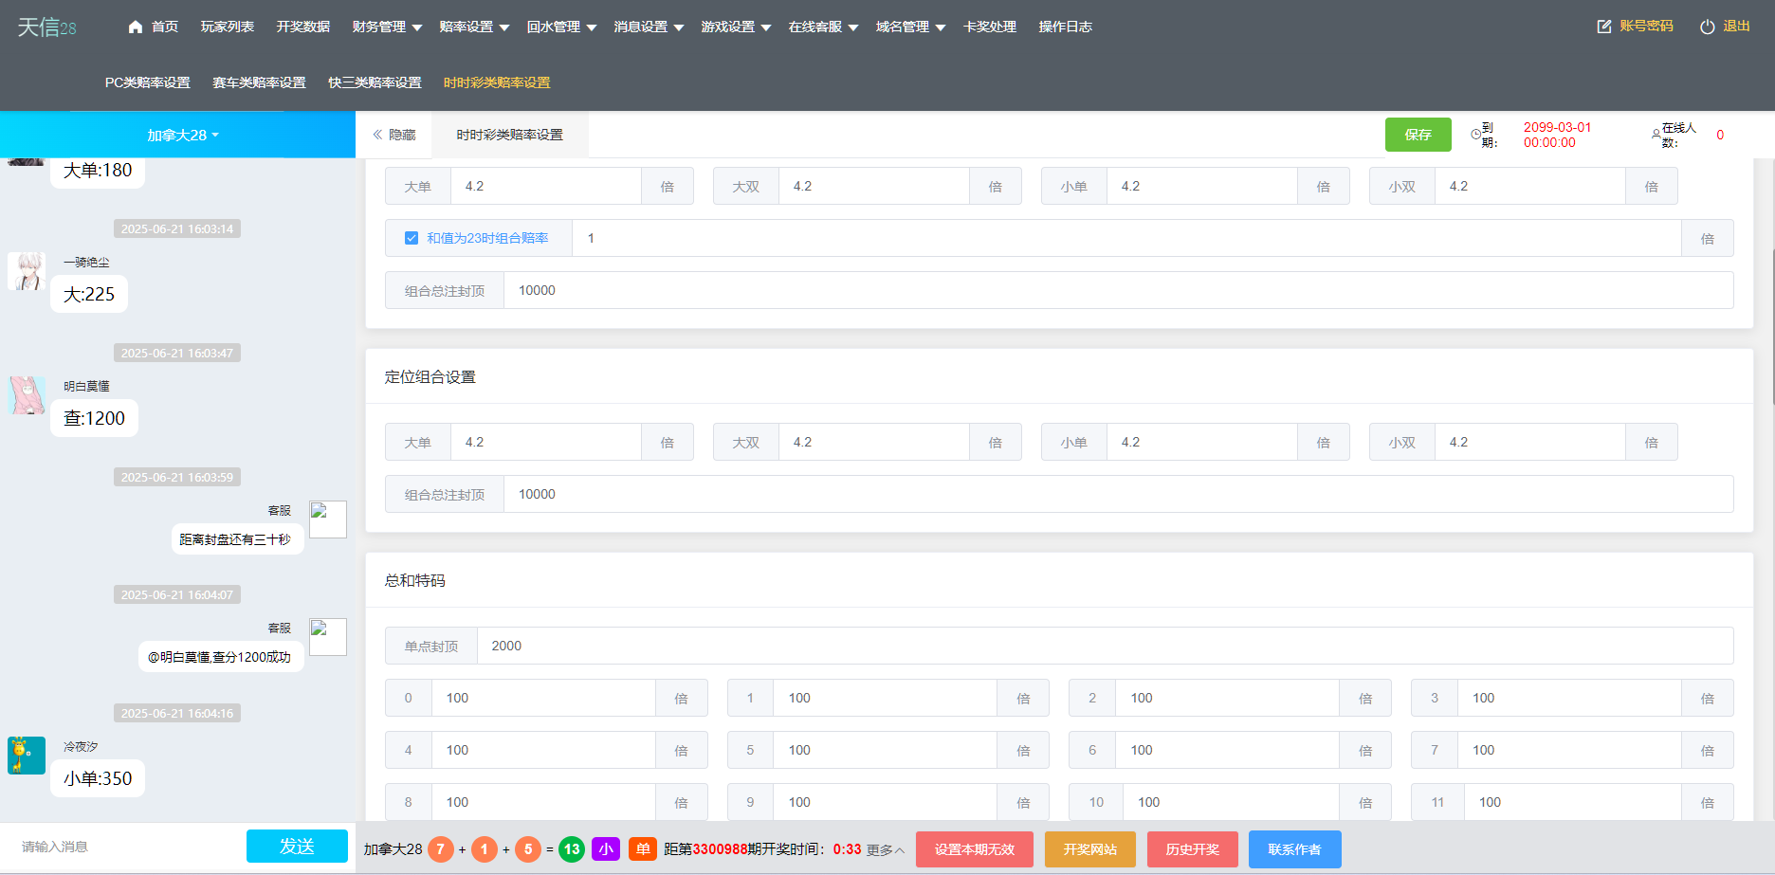The height and width of the screenshot is (875, 1775).
Task: Click 冷夜汐's giraffe avatar in the chat
Action: pyautogui.click(x=26, y=756)
